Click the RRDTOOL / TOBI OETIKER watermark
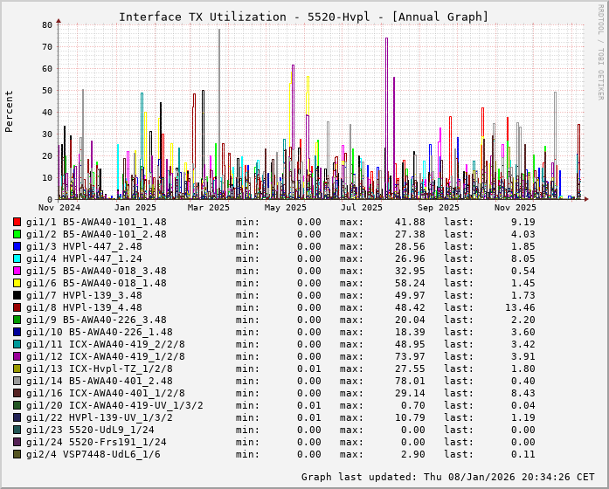609x489 pixels. (x=599, y=51)
